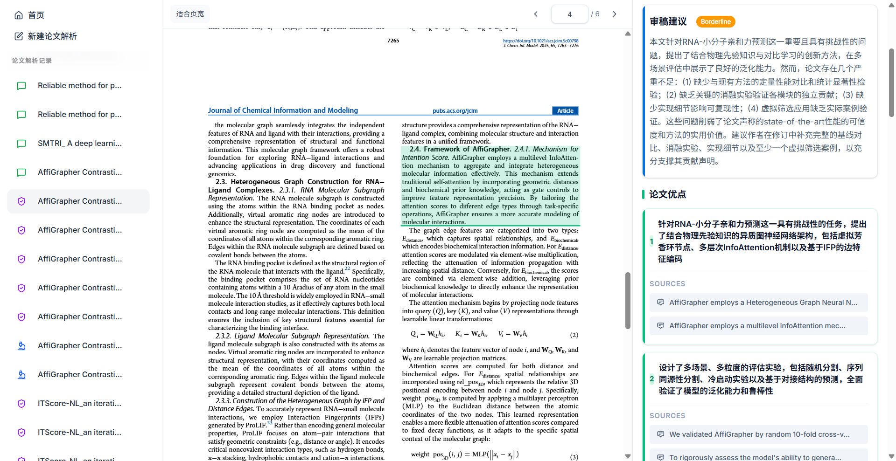Viewport: 896px width, 461px height.
Task: Open the 首页 home menu item
Action: [36, 15]
